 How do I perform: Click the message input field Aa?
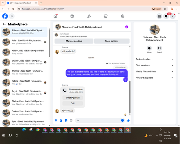98,120
